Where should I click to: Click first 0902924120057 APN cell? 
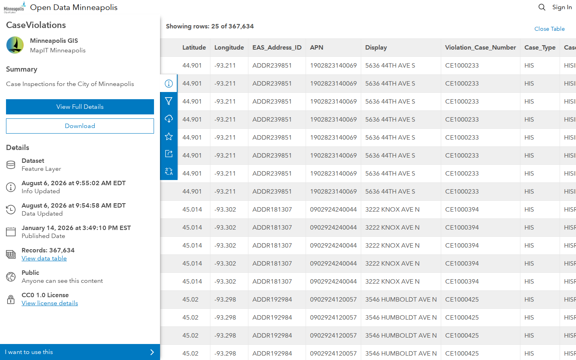333,300
